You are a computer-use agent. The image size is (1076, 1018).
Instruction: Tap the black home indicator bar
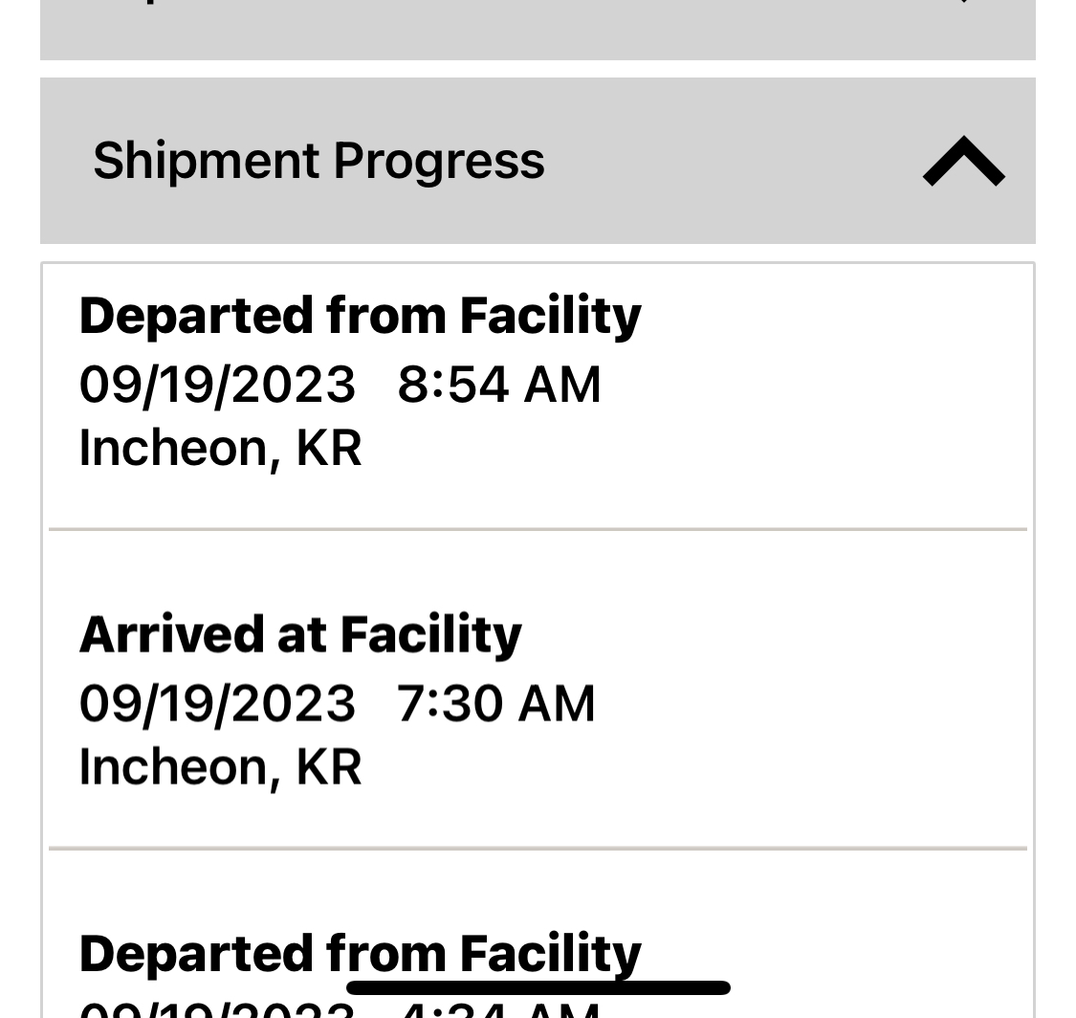pos(538,987)
